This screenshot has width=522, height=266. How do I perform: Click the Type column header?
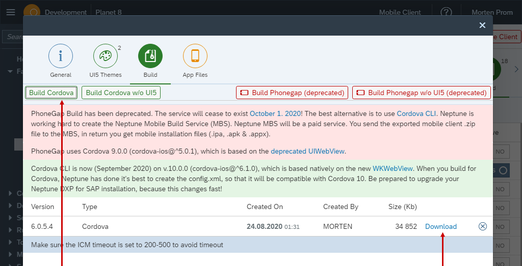tap(90, 206)
